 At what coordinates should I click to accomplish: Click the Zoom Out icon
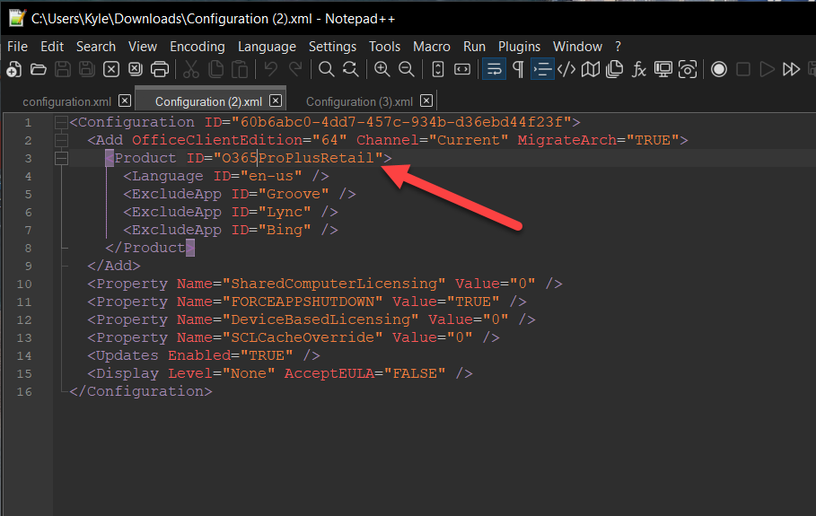click(x=407, y=69)
